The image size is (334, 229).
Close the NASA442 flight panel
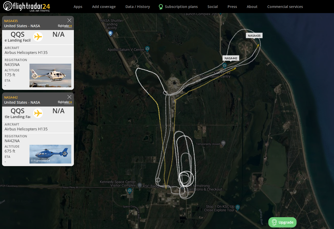click(x=69, y=97)
